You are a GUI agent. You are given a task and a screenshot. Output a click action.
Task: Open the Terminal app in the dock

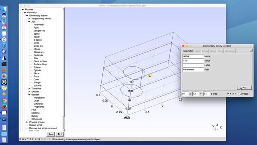click(4, 64)
